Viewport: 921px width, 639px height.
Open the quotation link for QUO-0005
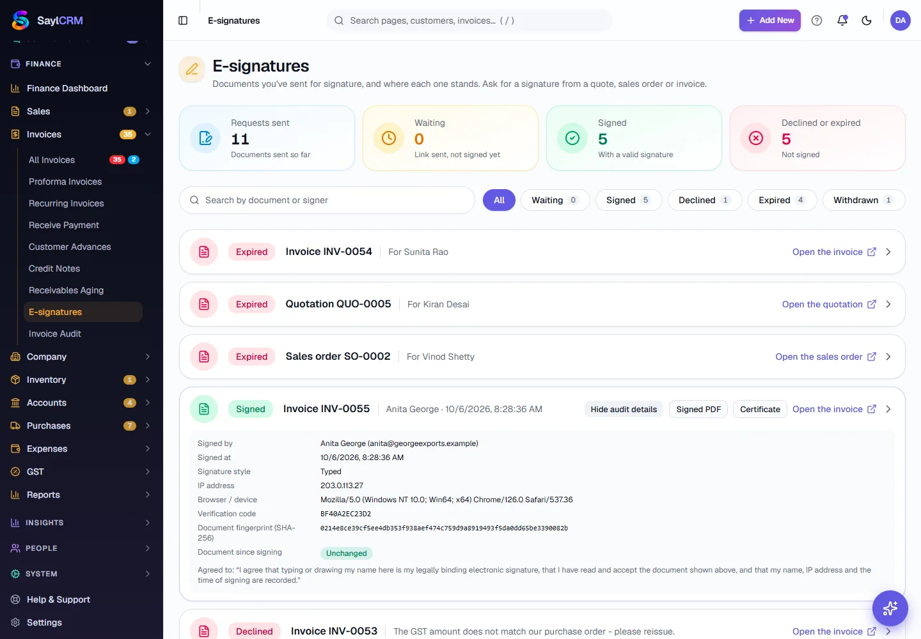coord(829,304)
